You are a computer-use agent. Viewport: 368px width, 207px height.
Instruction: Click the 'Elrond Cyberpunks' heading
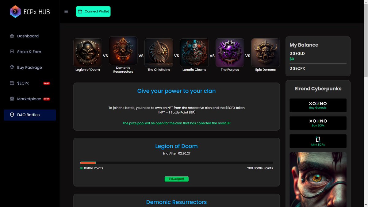[318, 89]
